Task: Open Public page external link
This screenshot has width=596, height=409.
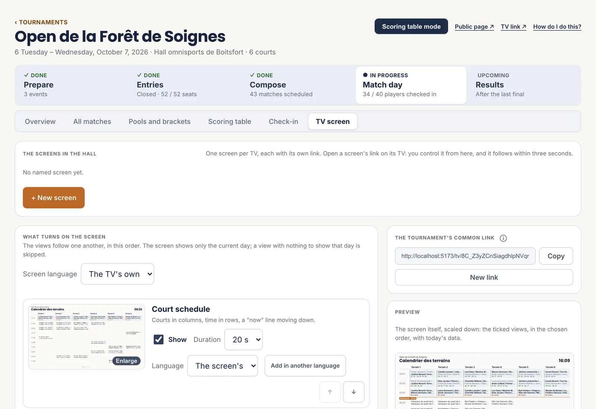Action: tap(474, 27)
